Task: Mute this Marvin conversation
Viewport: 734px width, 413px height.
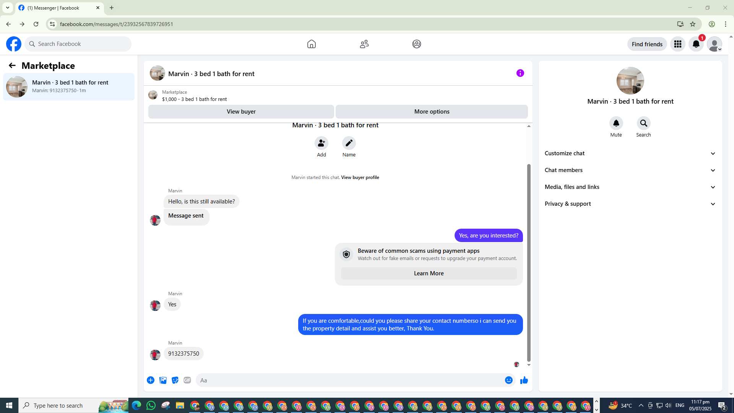Action: pyautogui.click(x=616, y=124)
